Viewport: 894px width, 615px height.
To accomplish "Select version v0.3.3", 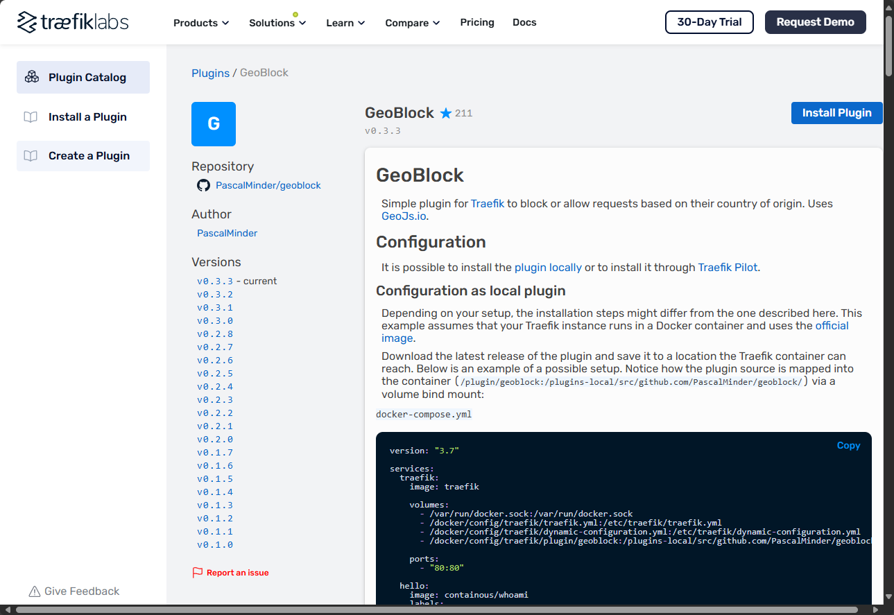I will click(x=215, y=281).
